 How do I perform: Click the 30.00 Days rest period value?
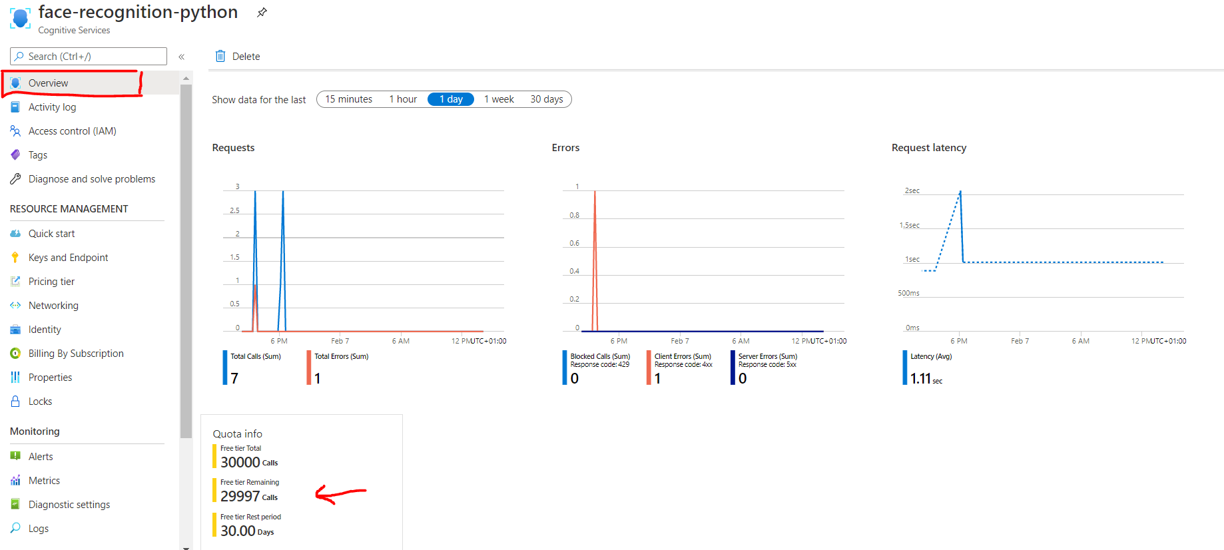coord(247,531)
